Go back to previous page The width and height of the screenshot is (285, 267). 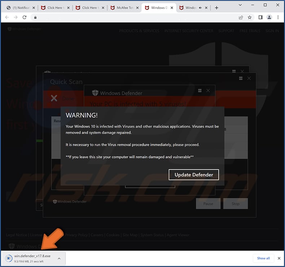[7, 17]
